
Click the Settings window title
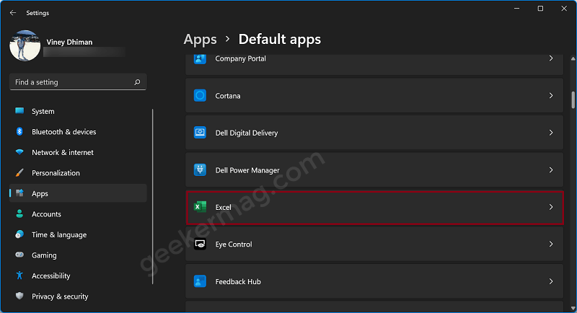coord(38,13)
